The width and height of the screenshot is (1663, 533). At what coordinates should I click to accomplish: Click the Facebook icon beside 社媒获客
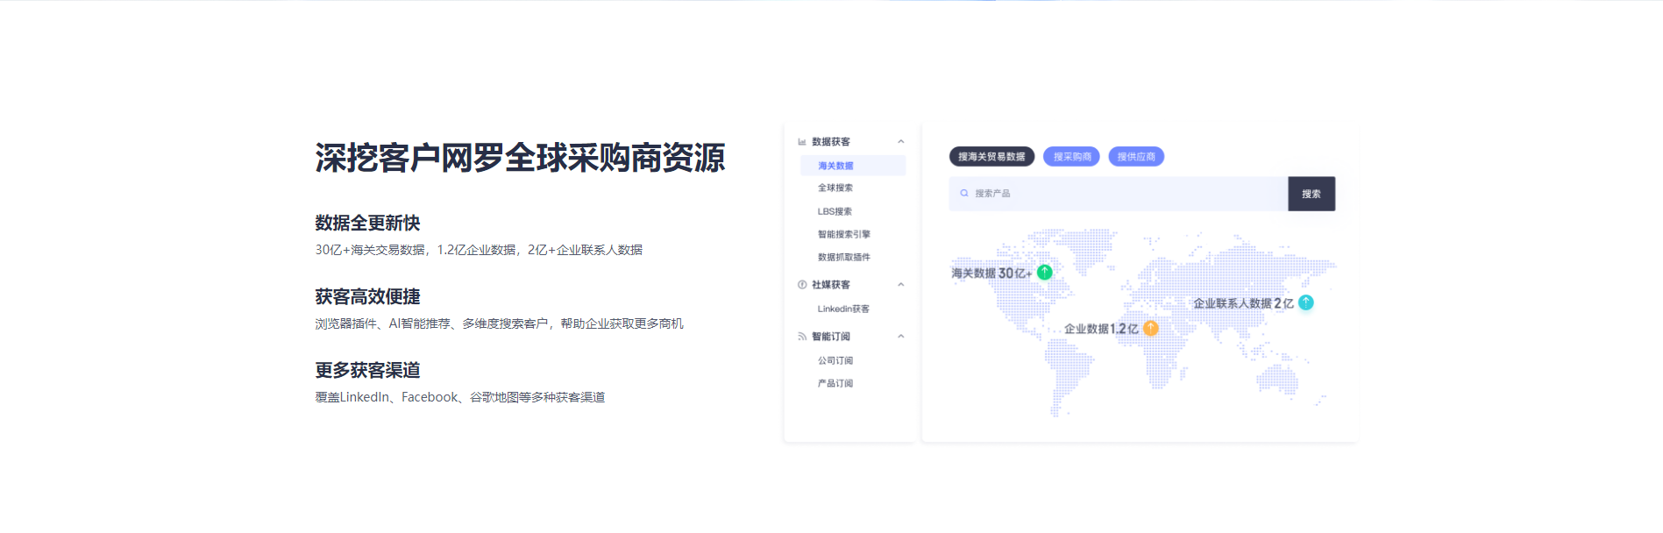[x=801, y=285]
